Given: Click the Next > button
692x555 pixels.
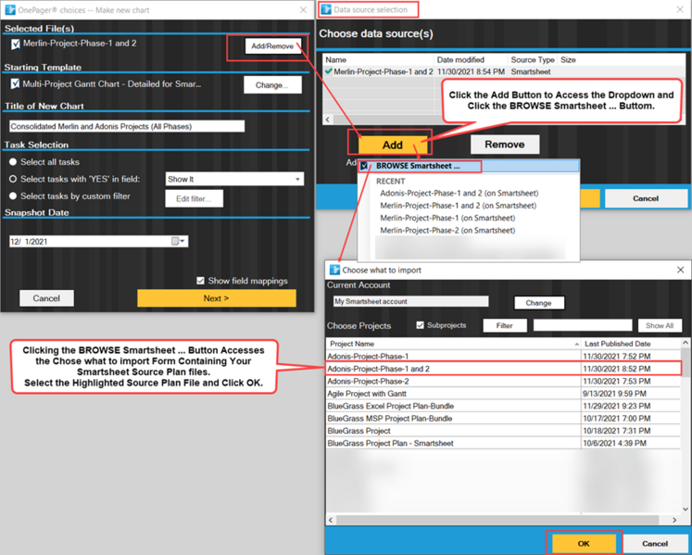Looking at the screenshot, I should tap(216, 298).
